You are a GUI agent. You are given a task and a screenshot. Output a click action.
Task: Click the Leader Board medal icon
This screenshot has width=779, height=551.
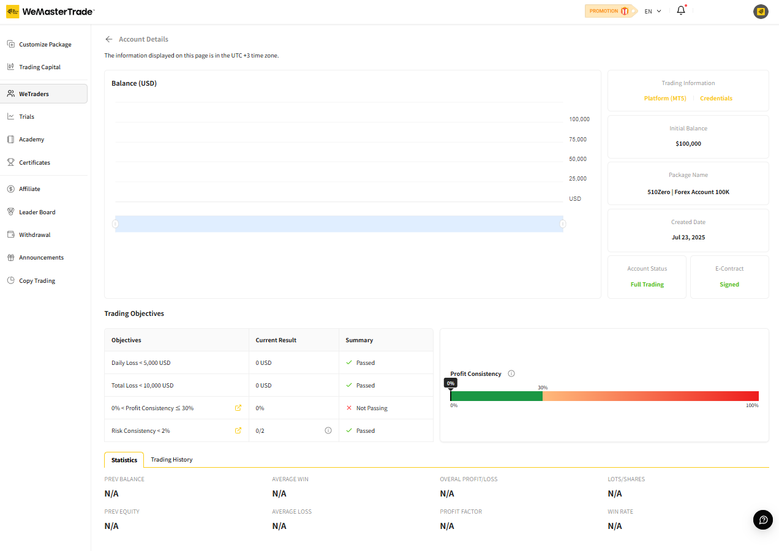[x=10, y=212]
